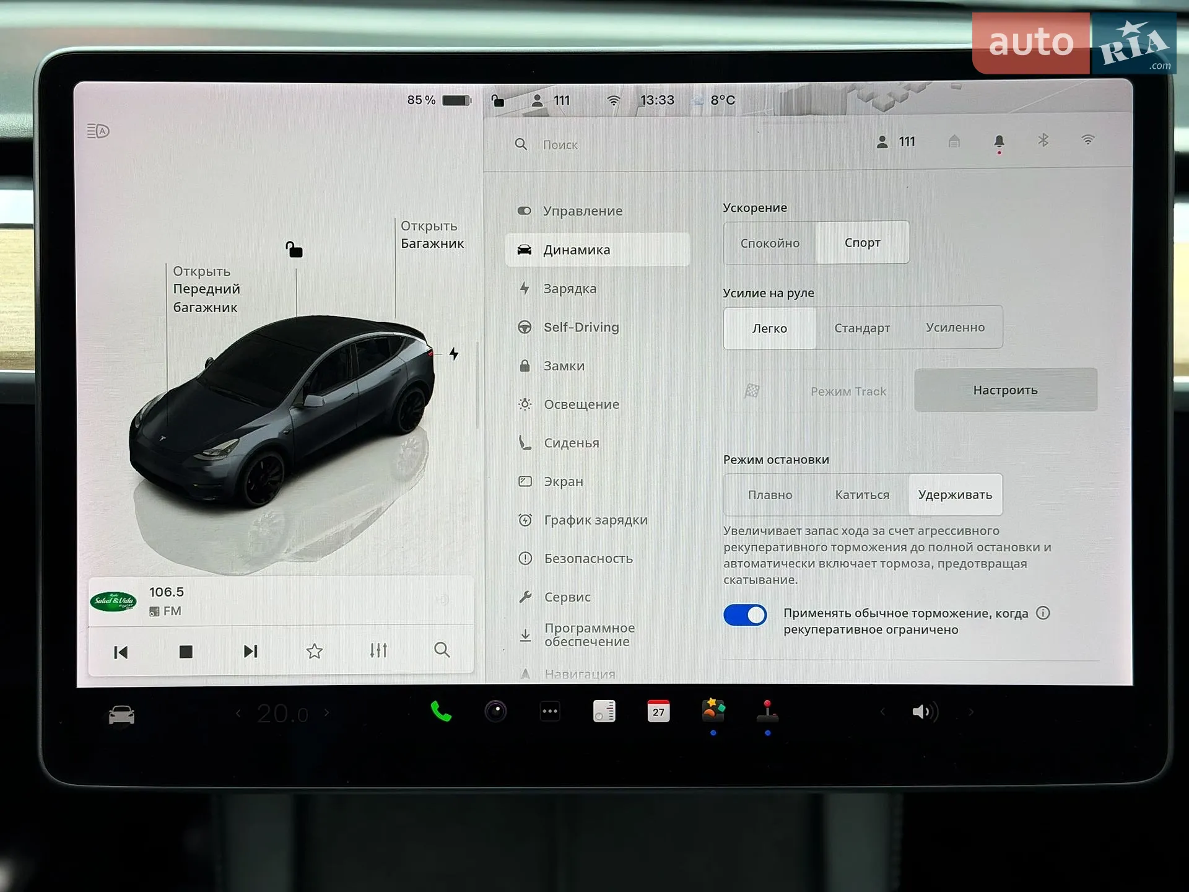This screenshot has width=1189, height=892.
Task: Open Wi-Fi settings icon in settings header
Action: click(1088, 140)
